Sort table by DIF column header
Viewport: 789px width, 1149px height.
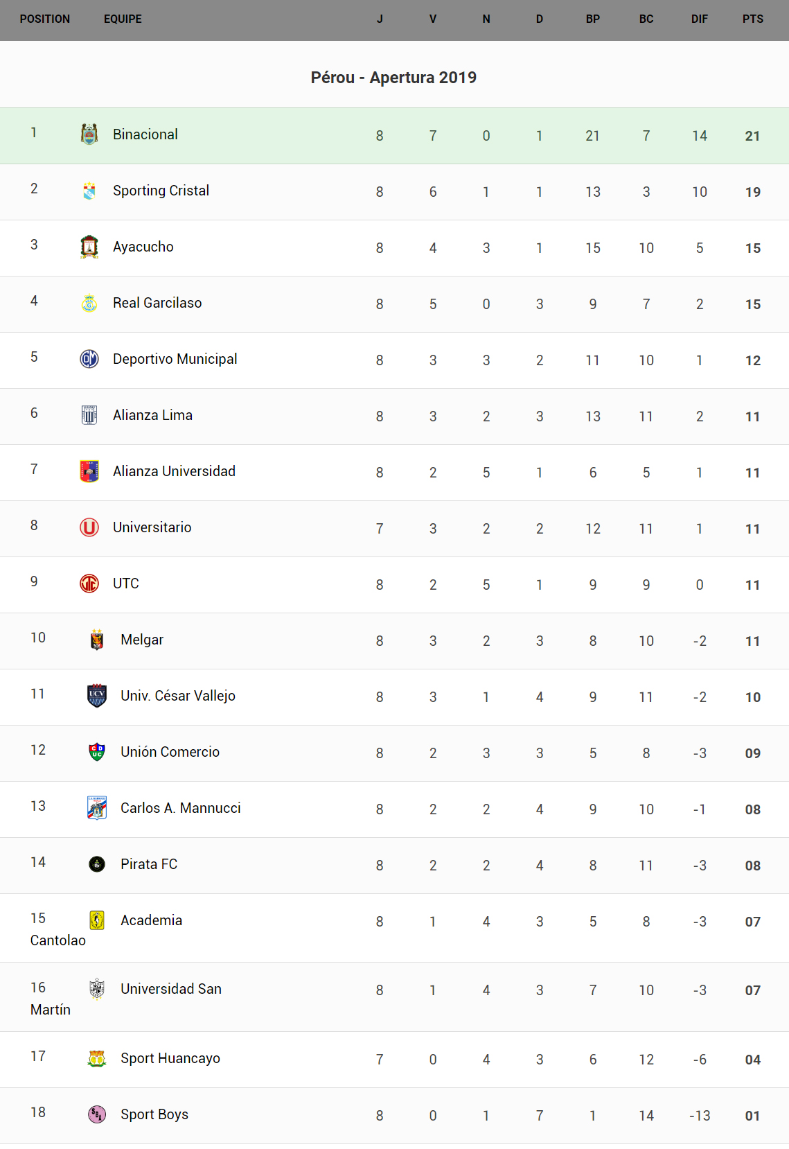point(699,19)
